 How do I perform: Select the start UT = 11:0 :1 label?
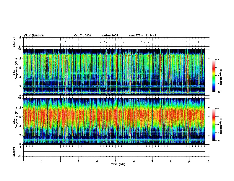143,35
